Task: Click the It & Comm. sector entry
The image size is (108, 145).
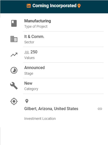Action: 34,37
